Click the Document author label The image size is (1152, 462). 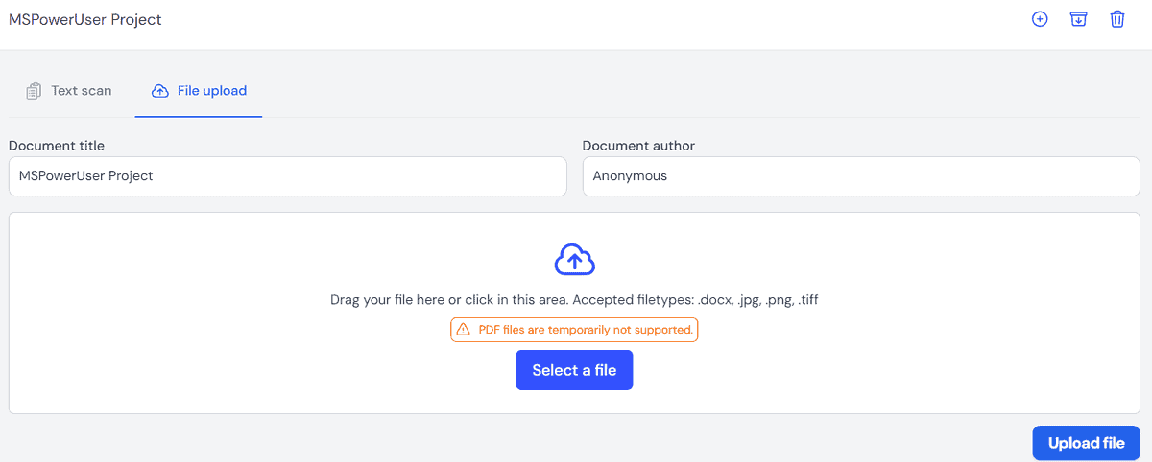[x=638, y=146]
